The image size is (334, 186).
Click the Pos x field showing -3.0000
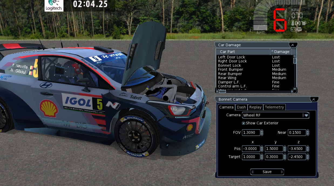click(251, 149)
